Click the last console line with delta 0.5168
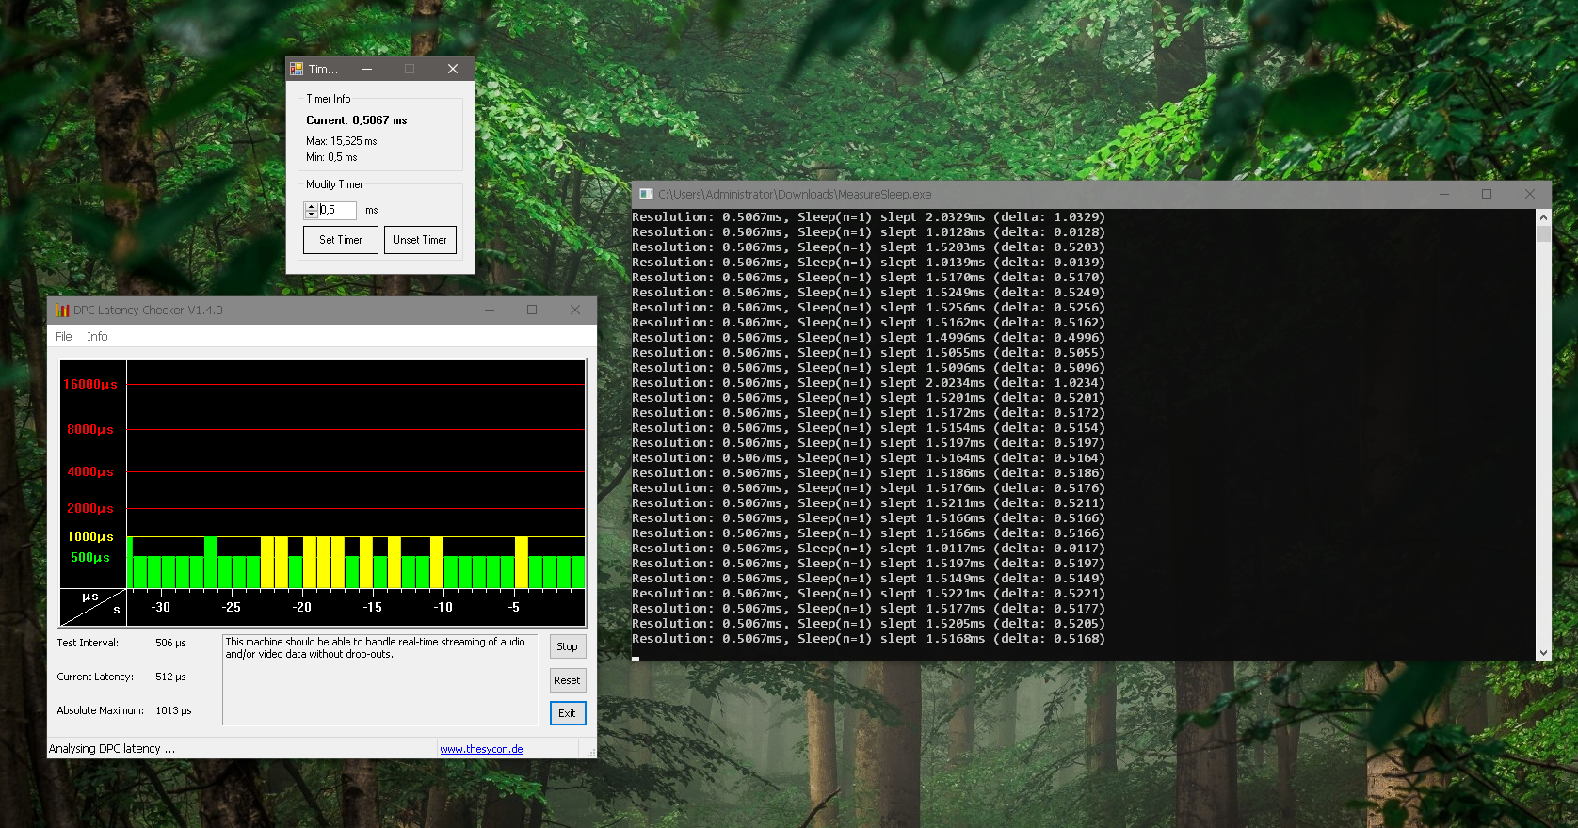Viewport: 1578px width, 828px height. (868, 639)
